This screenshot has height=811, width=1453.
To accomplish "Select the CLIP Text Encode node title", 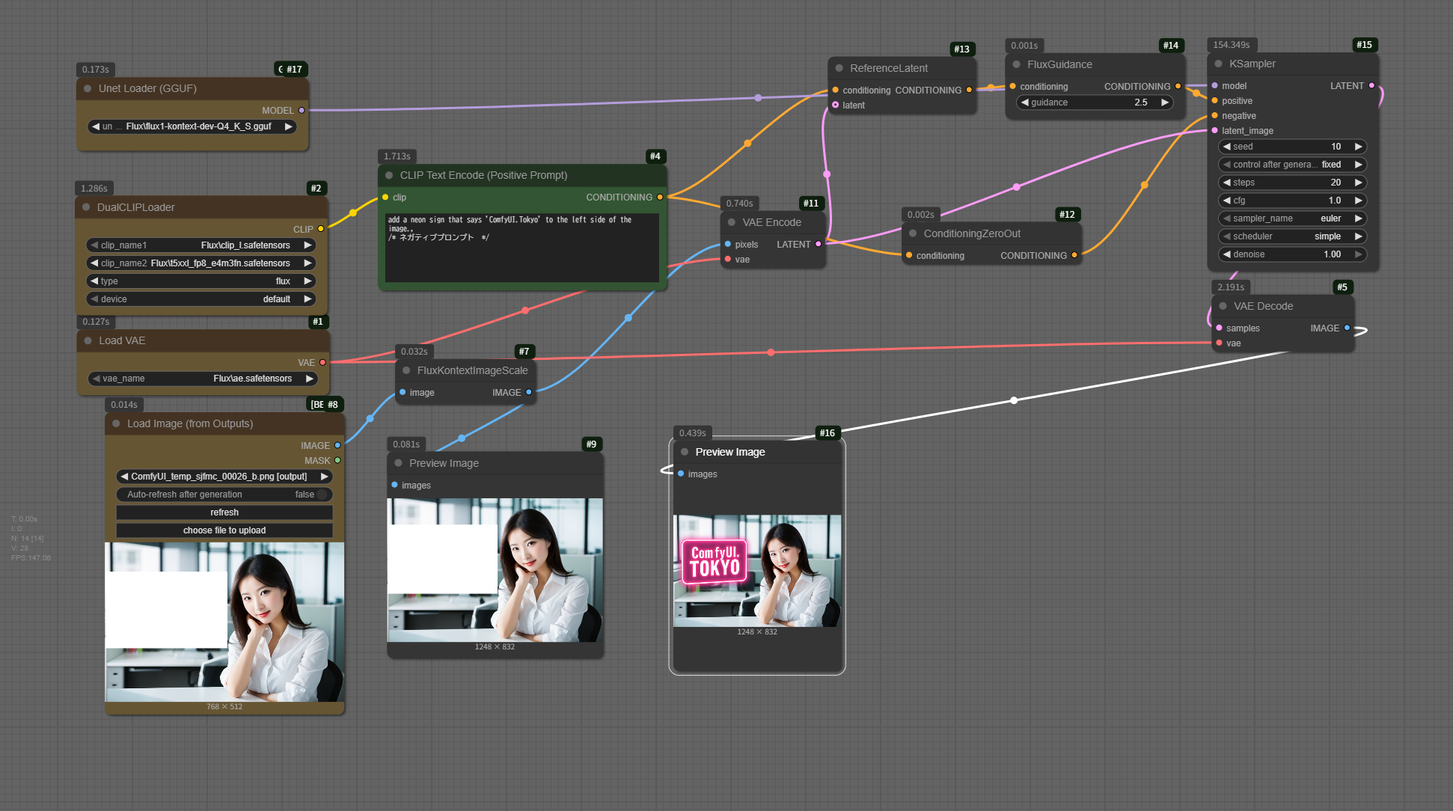I will (483, 175).
